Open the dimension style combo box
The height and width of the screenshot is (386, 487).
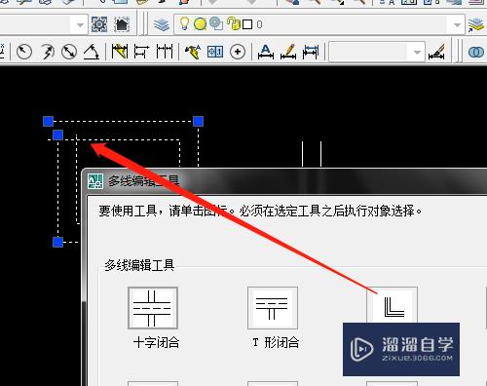point(377,52)
